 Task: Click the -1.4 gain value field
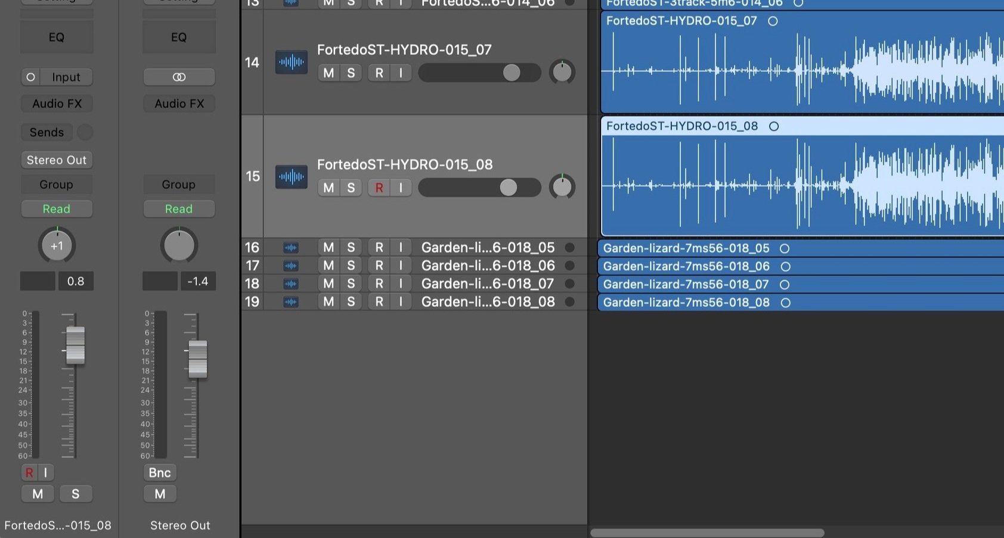click(198, 281)
